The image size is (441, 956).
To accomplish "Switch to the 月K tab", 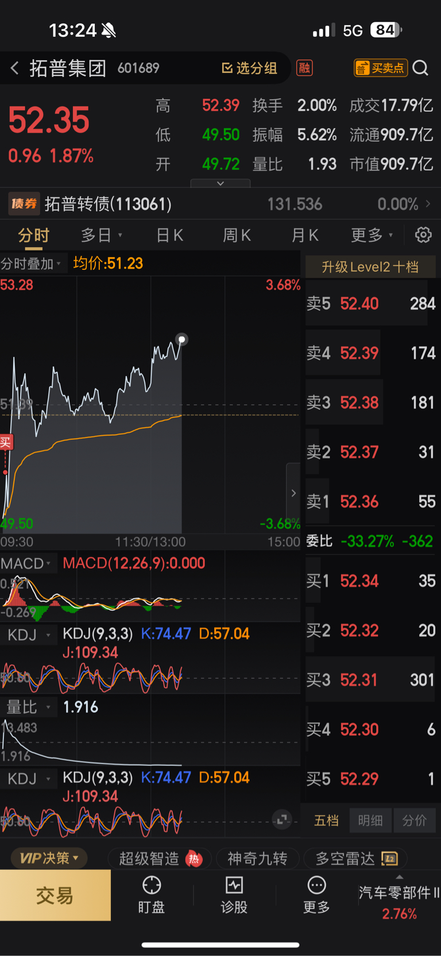I will 305,235.
